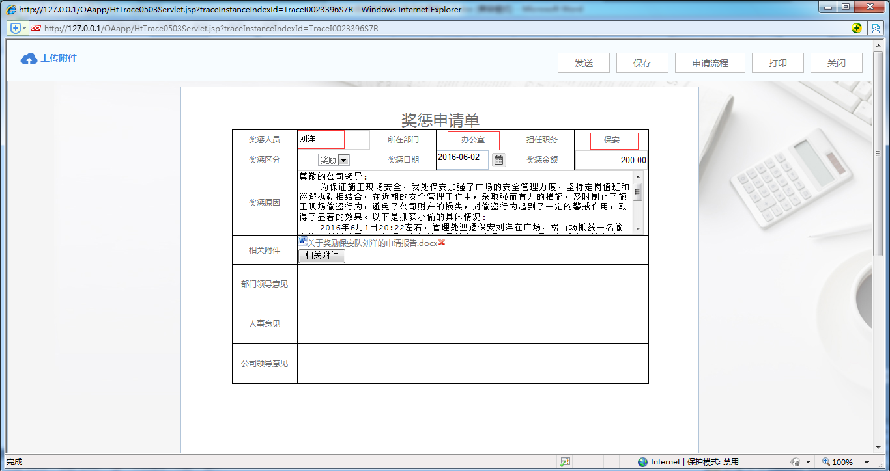Open the 申请流程 view
Viewport: 890px width, 471px height.
710,63
